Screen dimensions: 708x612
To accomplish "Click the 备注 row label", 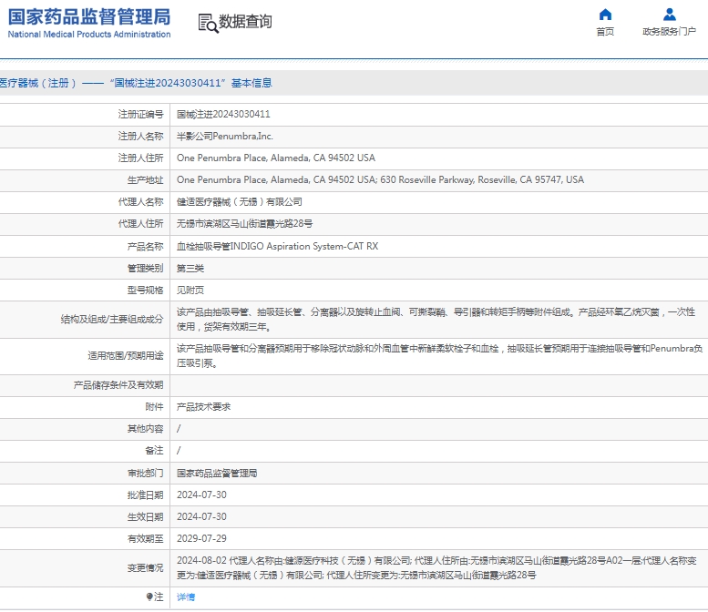I will (x=154, y=451).
